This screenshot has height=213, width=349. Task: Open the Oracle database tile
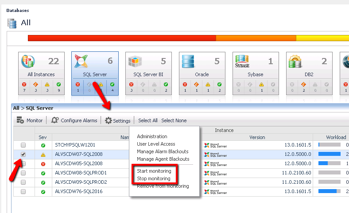[202, 74]
